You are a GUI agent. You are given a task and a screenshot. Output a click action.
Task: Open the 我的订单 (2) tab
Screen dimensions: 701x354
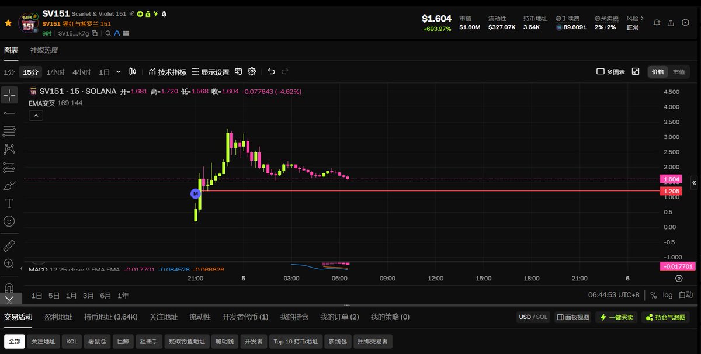(339, 317)
